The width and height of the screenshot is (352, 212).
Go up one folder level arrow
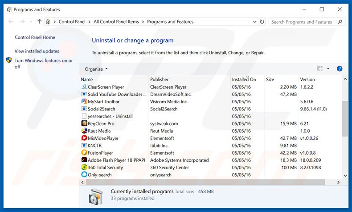click(40, 21)
